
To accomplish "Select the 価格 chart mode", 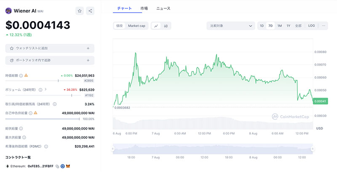I will (x=119, y=26).
